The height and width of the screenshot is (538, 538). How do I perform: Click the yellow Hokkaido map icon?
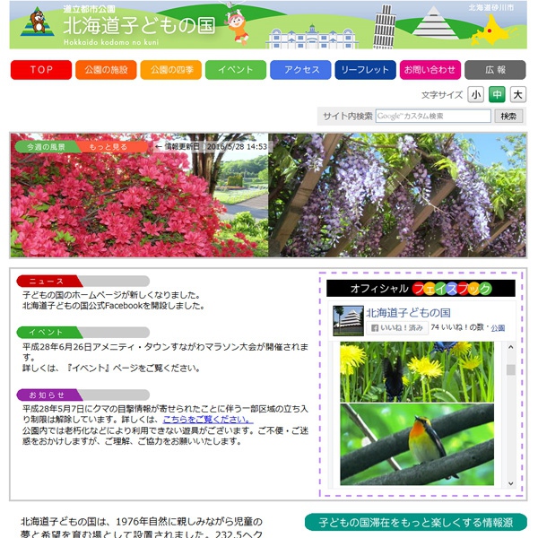(491, 30)
